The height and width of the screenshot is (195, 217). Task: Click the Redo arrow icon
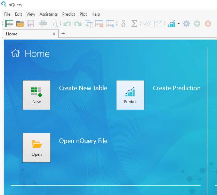[x=78, y=24]
